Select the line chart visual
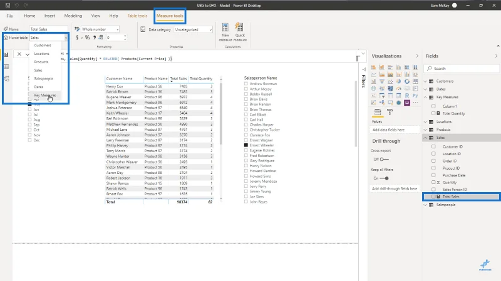 pos(373,74)
